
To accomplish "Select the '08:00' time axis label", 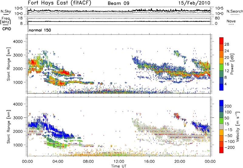I will [x=88, y=162].
